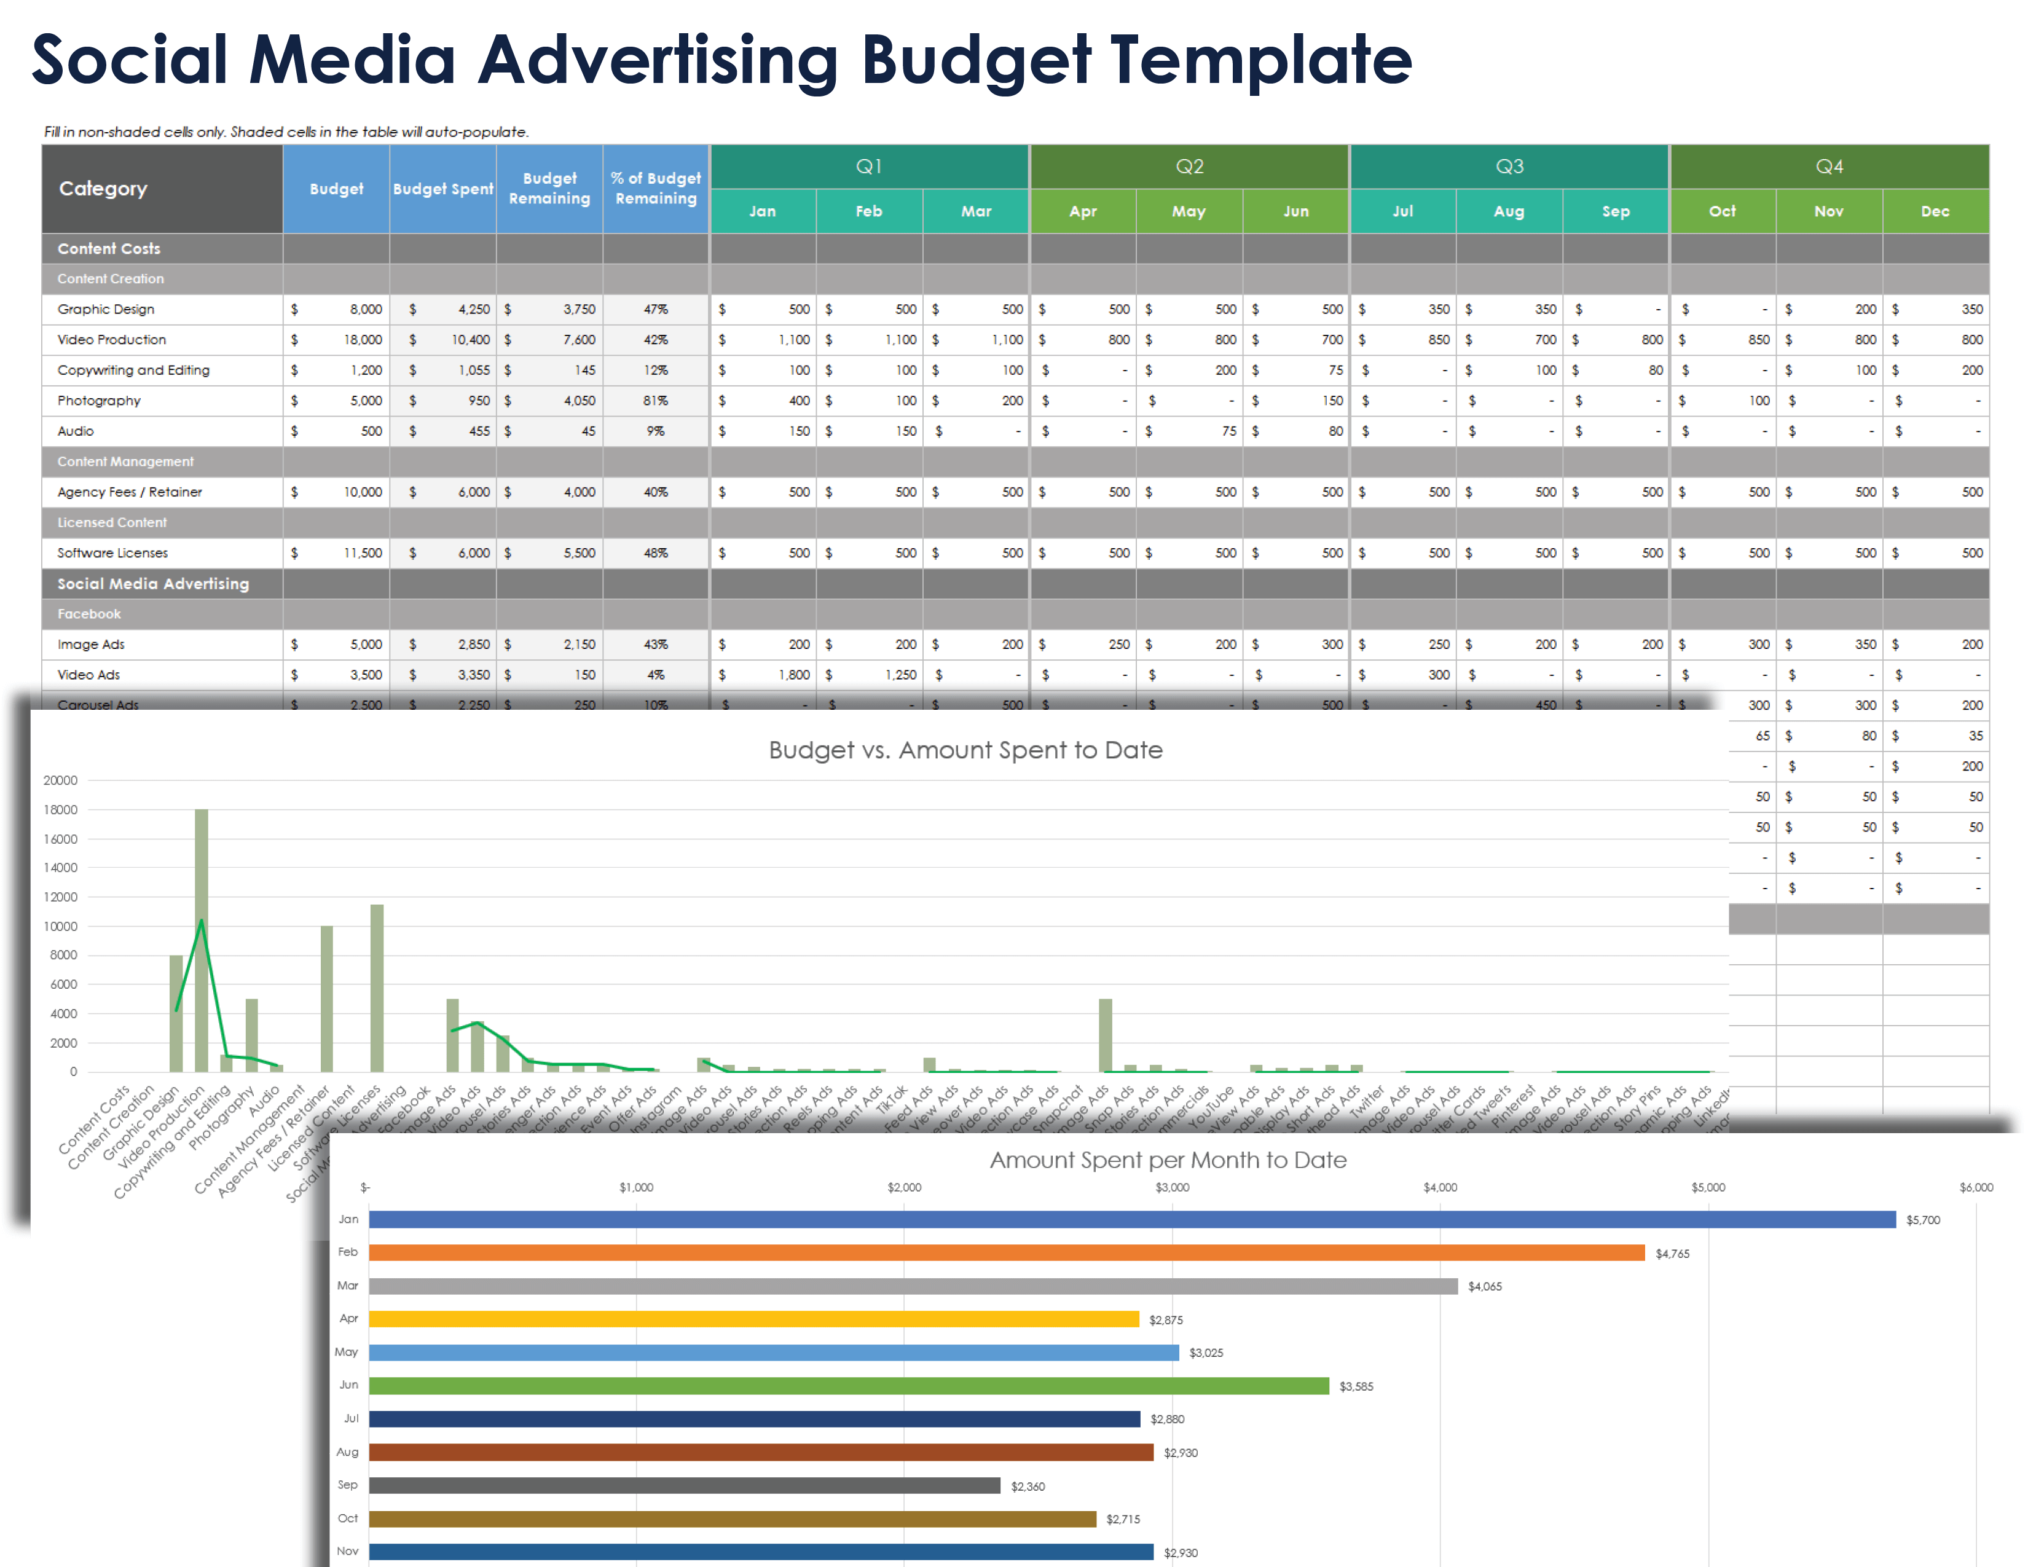The height and width of the screenshot is (1567, 2028).
Task: Select the Content Creation subsection row
Action: [x=1015, y=278]
